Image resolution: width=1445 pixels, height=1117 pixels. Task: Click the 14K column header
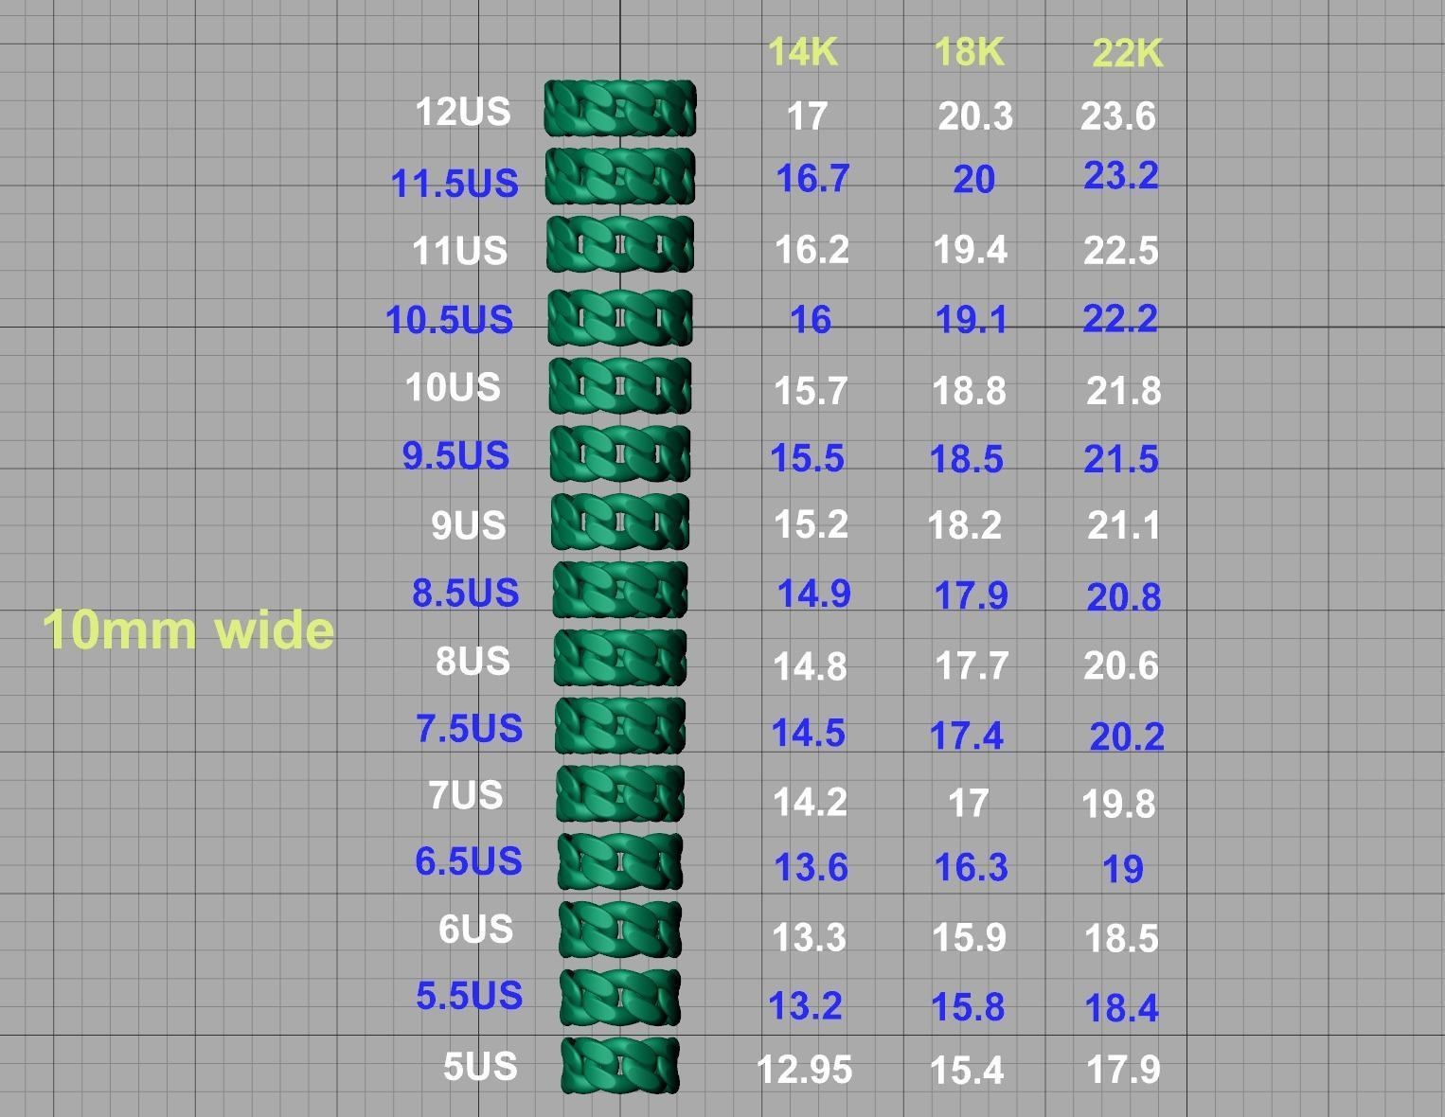[x=802, y=51]
